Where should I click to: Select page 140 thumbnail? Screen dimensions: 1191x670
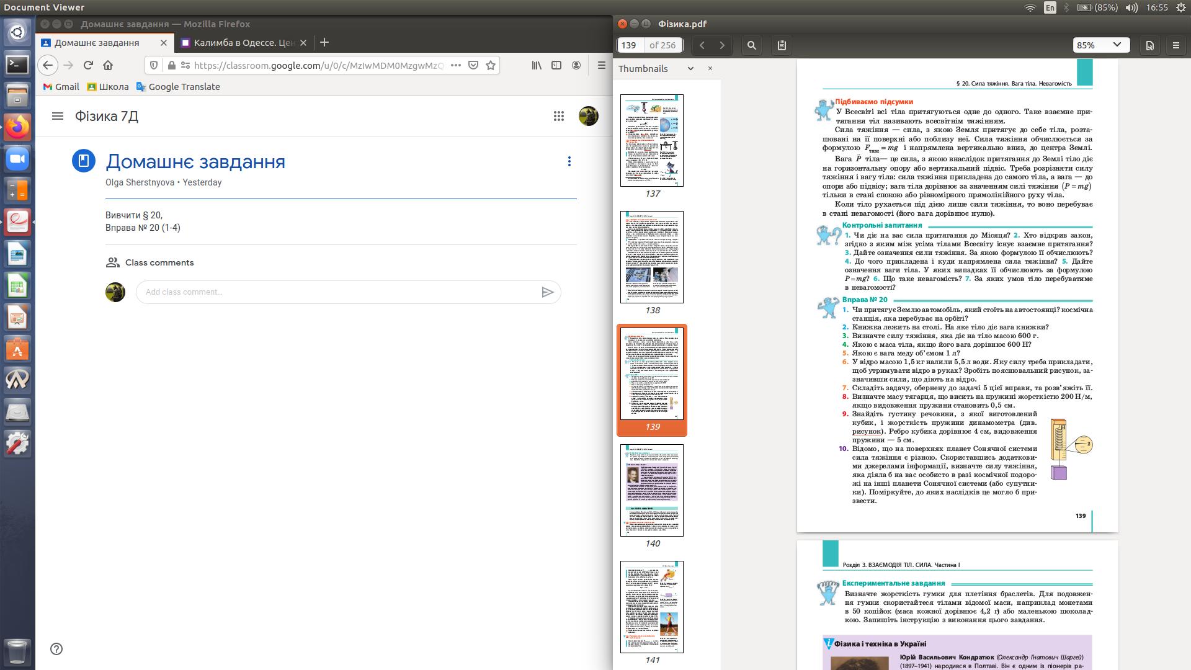coord(651,490)
